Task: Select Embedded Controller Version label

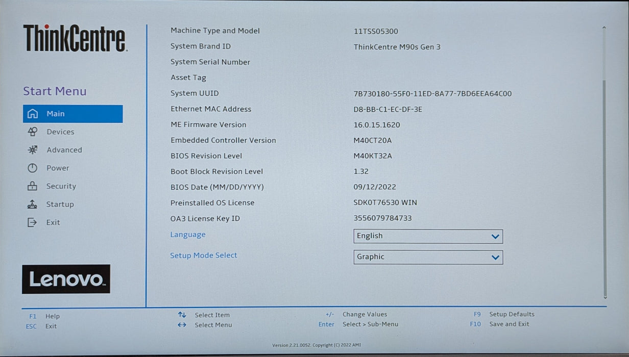Action: click(x=223, y=140)
